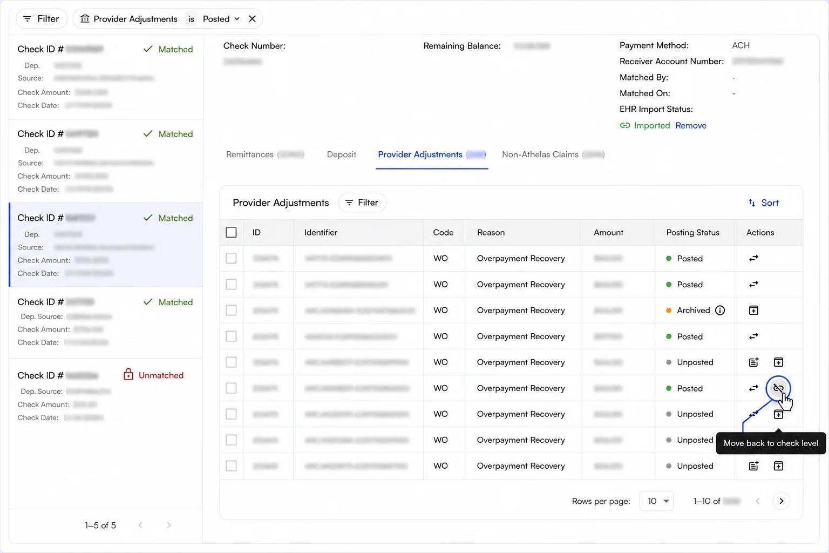Click the ACH payment method value
Viewport: 829px width, 553px height.
tap(740, 45)
